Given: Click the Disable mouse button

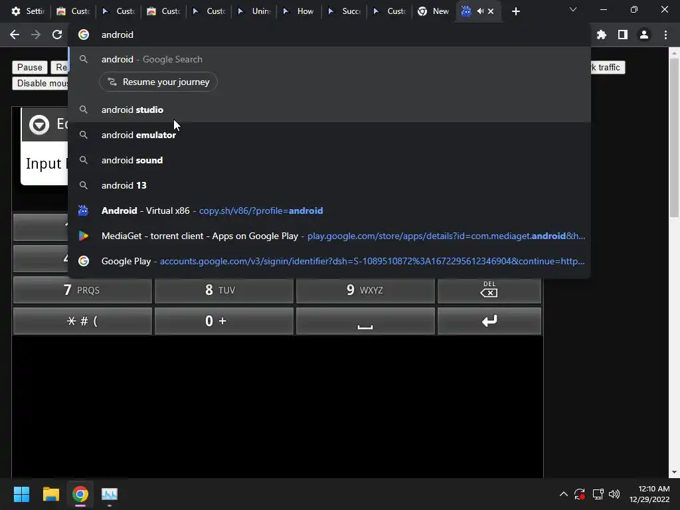Looking at the screenshot, I should pos(41,83).
